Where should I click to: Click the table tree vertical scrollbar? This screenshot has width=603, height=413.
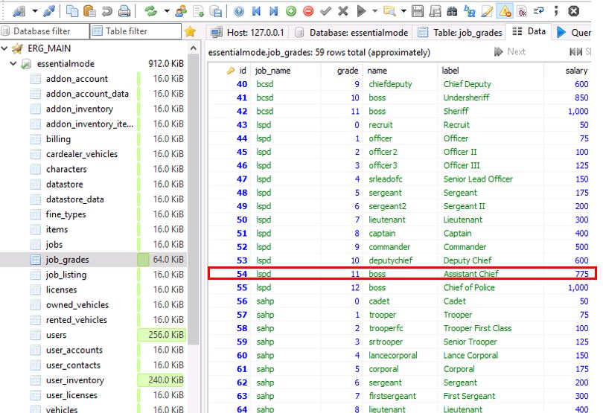pos(194,199)
